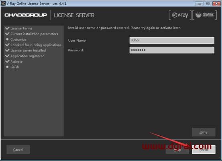This screenshot has width=222, height=161.
Task: Click the Retry button
Action: (x=204, y=132)
